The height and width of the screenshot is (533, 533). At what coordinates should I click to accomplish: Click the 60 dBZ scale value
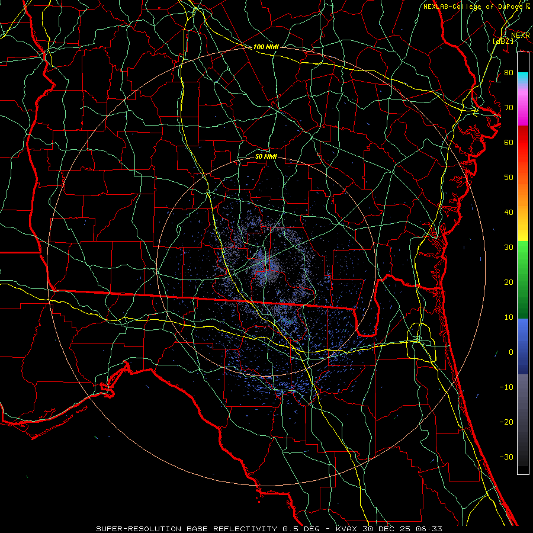coord(509,143)
